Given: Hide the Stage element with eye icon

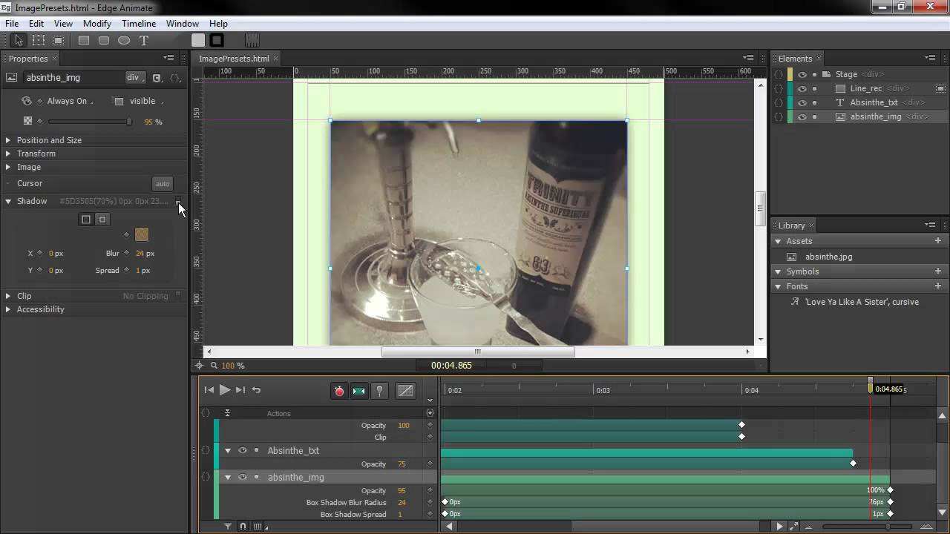Looking at the screenshot, I should (802, 74).
